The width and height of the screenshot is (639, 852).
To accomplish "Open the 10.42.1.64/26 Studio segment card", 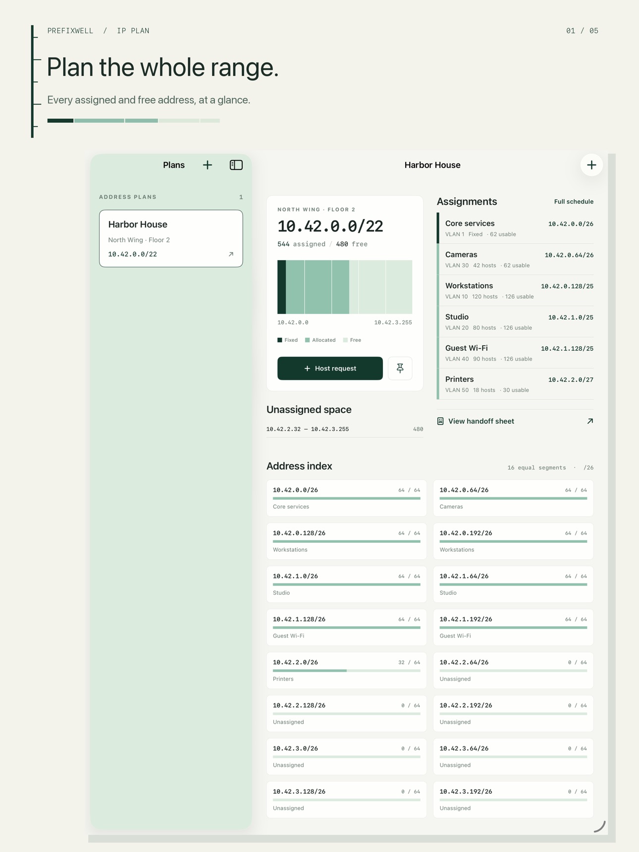I will coord(513,584).
